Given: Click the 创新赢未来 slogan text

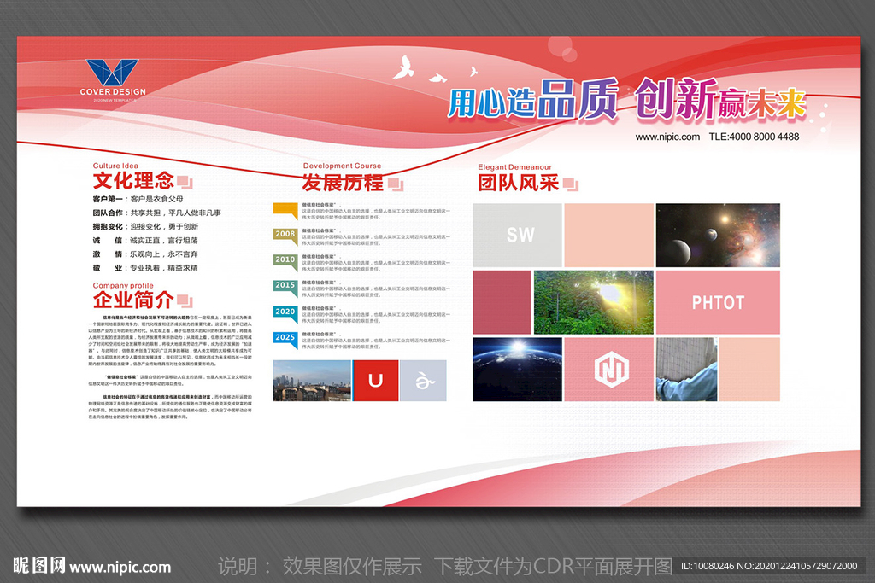Looking at the screenshot, I should (720, 100).
